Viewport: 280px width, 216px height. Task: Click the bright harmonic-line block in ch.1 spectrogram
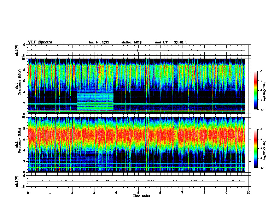95,102
